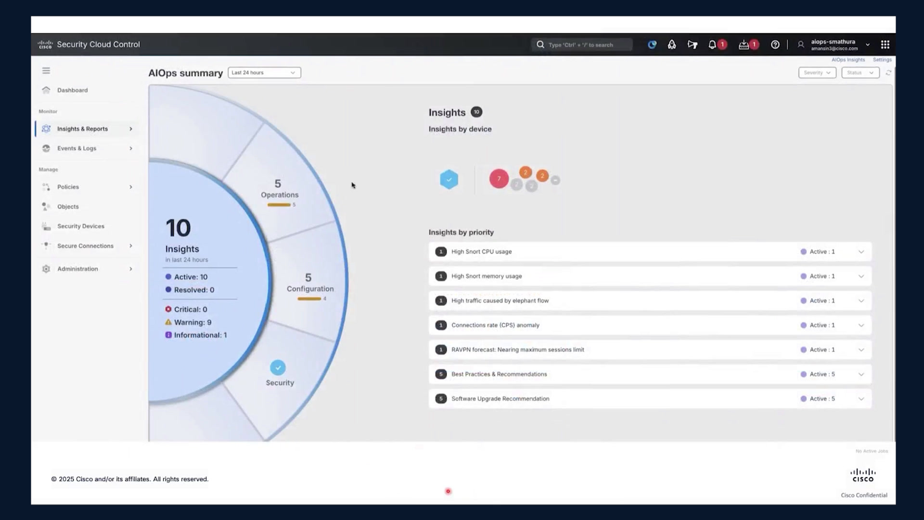Viewport: 924px width, 520px height.
Task: Click the RAVPN forecast insight row text
Action: (x=518, y=350)
